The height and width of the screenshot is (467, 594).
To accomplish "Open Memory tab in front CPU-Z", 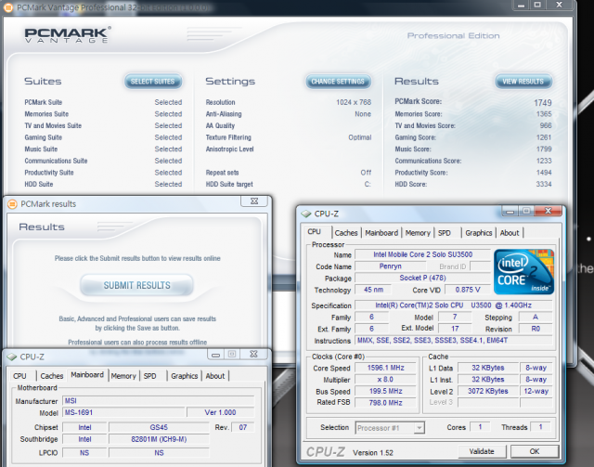I will tap(418, 233).
